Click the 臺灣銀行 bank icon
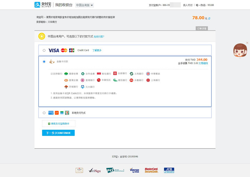 pos(82,80)
